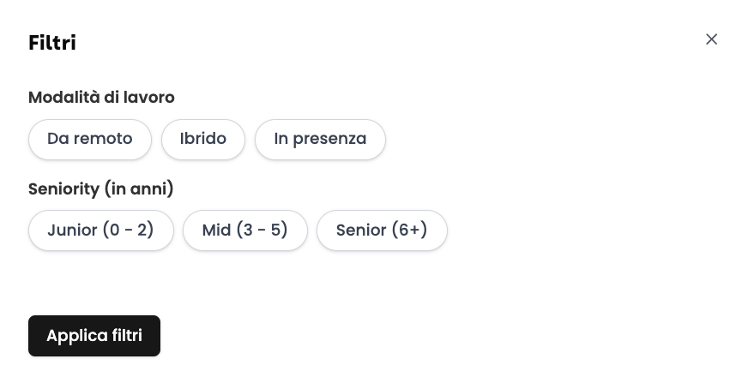Image resolution: width=748 pixels, height=377 pixels.
Task: Close the Filtri dialog with X icon
Action: click(711, 39)
